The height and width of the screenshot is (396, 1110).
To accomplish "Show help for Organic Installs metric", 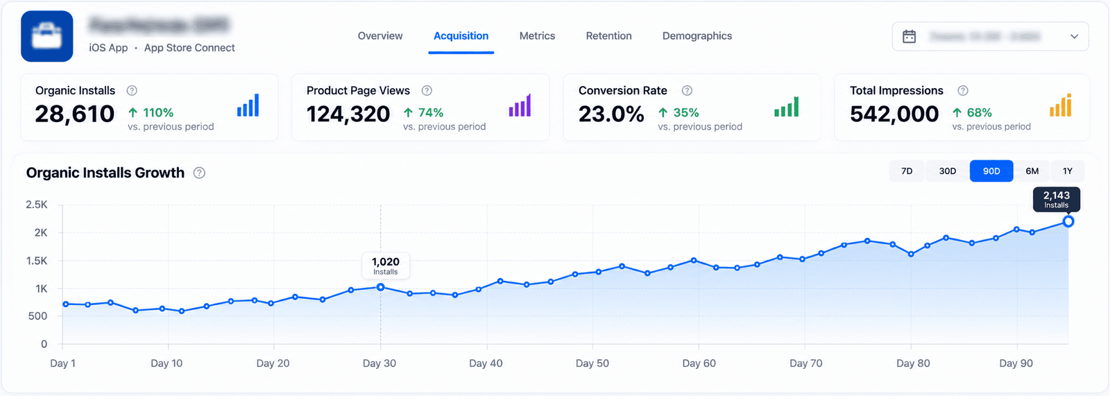I will click(132, 90).
